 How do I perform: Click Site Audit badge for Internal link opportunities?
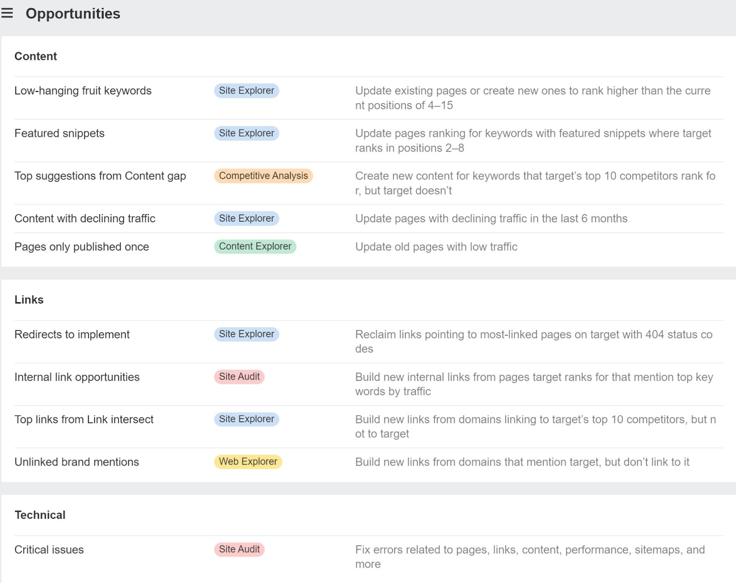[239, 377]
